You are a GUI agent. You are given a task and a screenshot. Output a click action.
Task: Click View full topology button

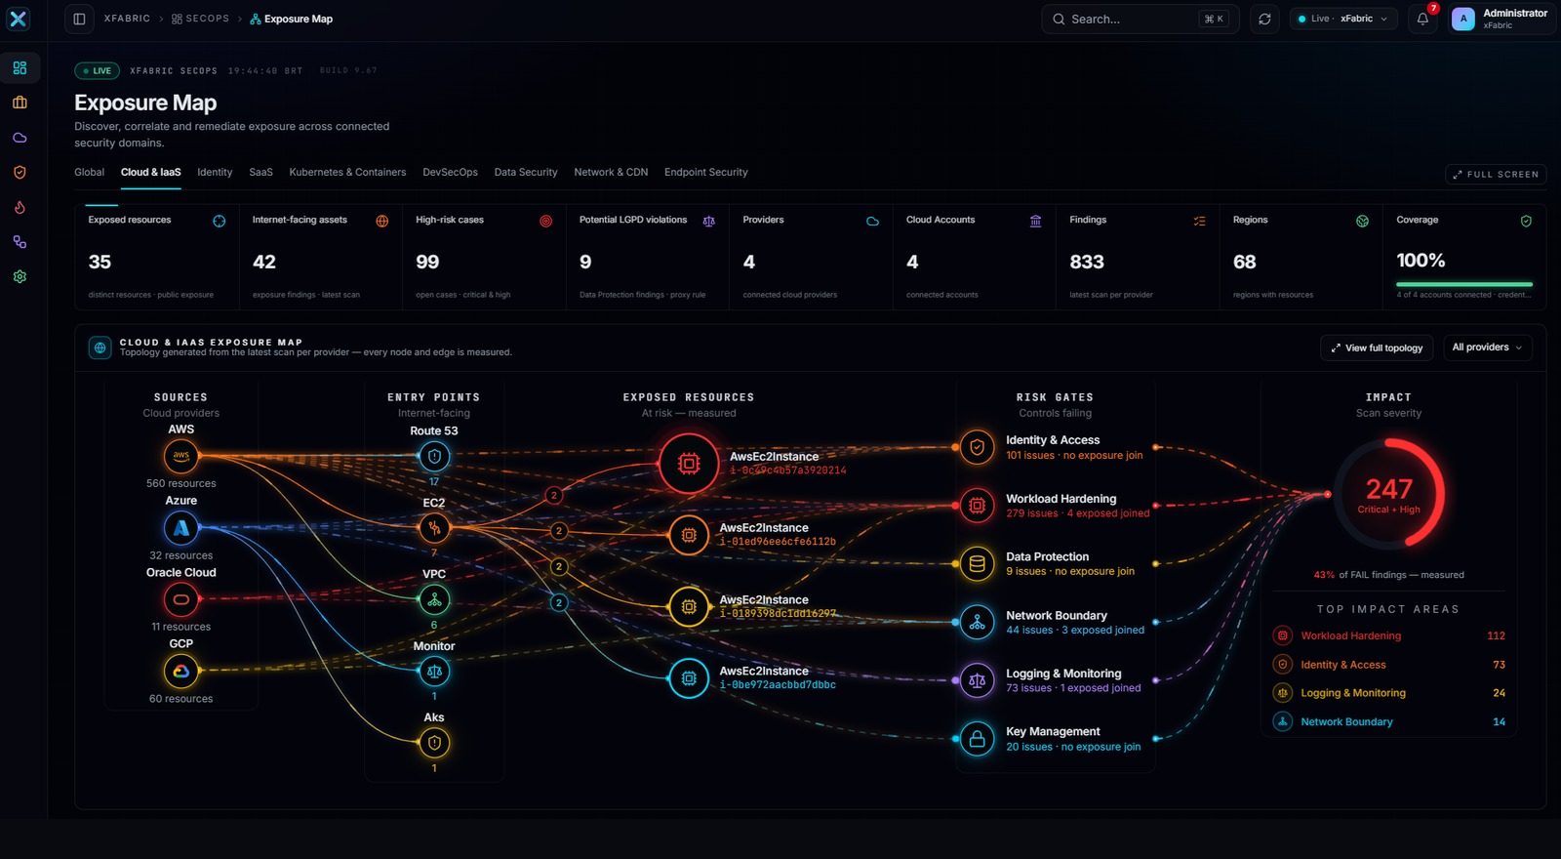click(1377, 348)
